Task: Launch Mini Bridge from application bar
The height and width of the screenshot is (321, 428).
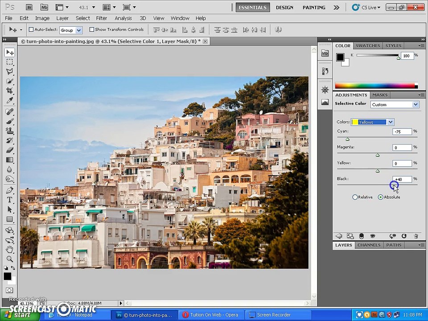Action: coord(44,8)
